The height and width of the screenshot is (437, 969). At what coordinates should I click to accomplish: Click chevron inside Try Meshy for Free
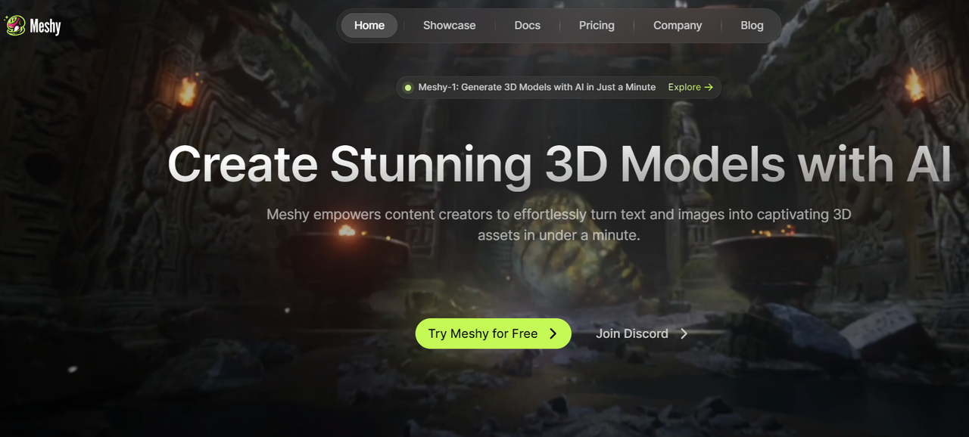[x=553, y=333]
